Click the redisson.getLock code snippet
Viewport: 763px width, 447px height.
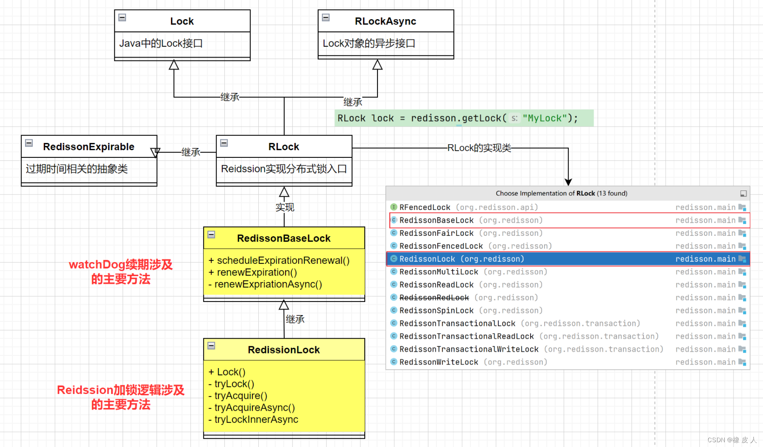(464, 118)
